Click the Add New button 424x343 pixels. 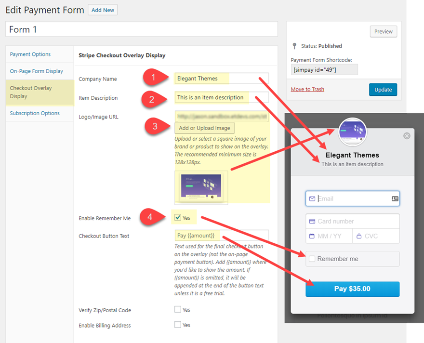coord(103,10)
